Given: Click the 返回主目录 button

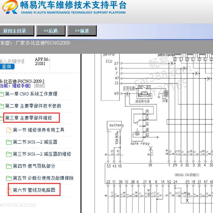Looking at the screenshot, I should click(17, 31).
